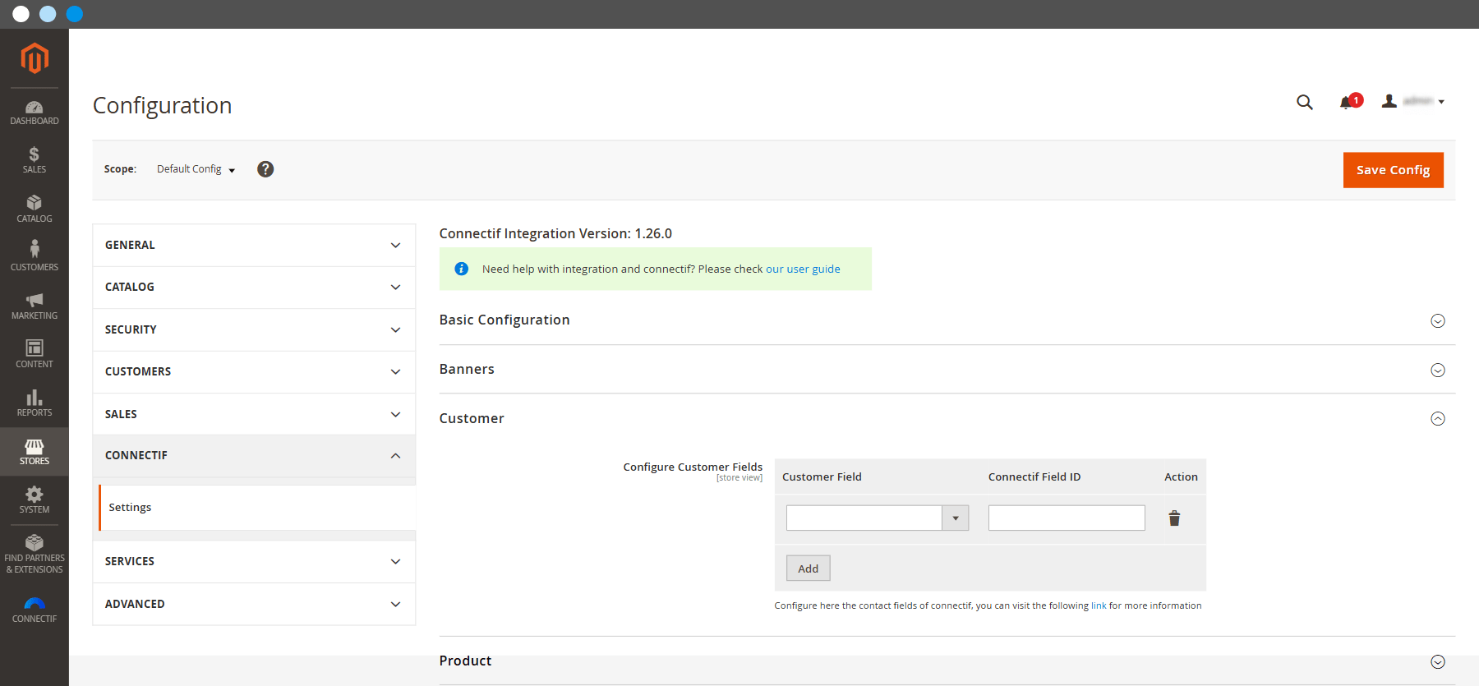
Task: Open the Customer Field select dropdown
Action: (878, 518)
